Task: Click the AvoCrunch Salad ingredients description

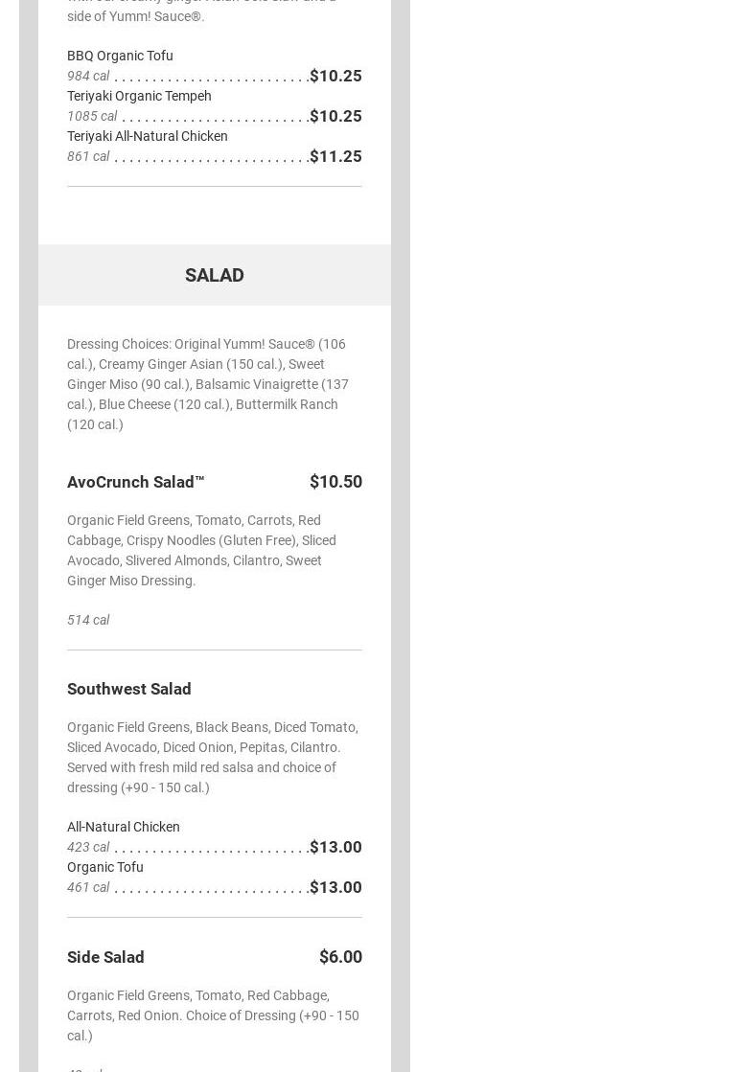Action: tap(201, 550)
